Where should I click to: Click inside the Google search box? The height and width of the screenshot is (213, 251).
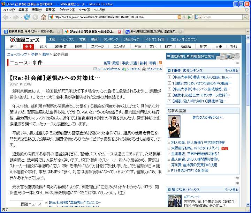pos(221,17)
